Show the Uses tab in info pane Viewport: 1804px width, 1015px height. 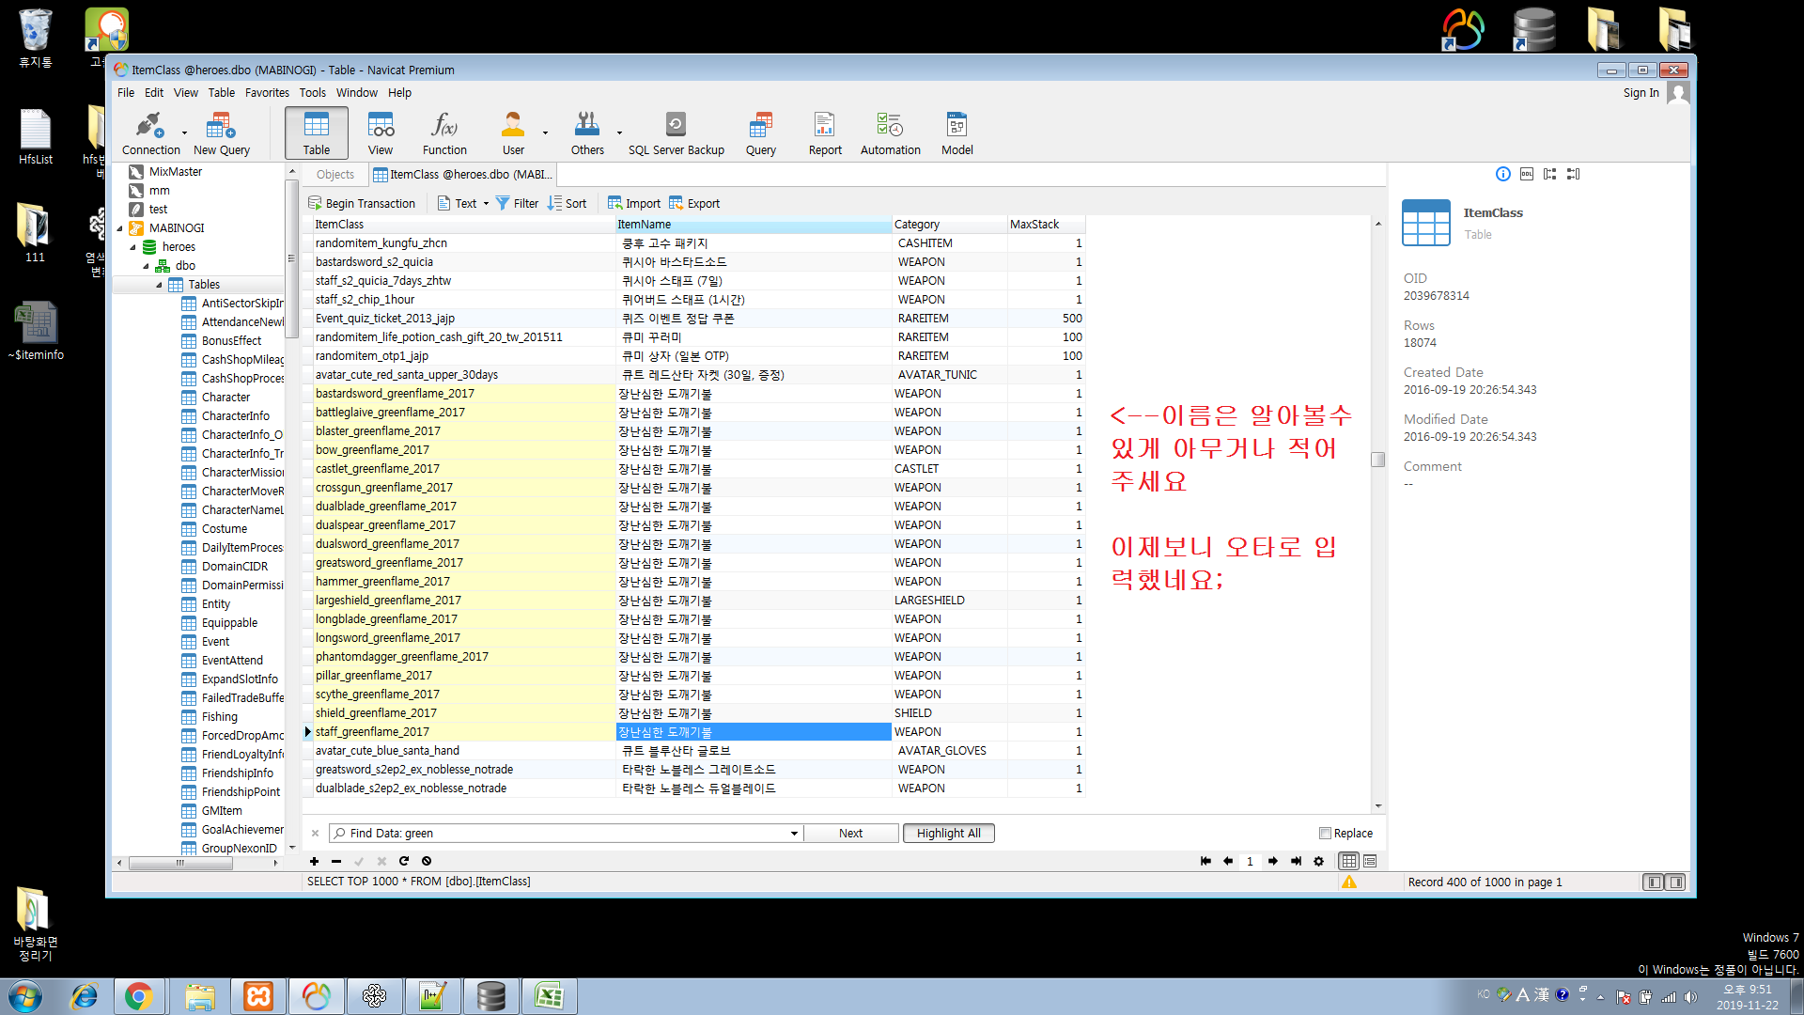1550,174
